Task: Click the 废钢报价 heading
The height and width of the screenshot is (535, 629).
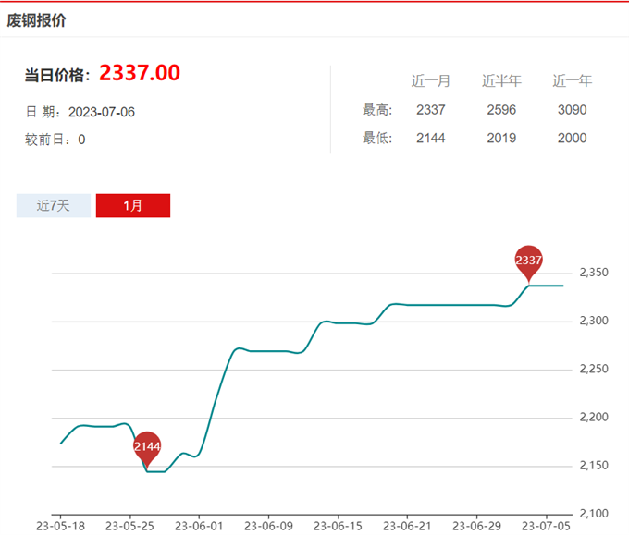Action: [37, 19]
